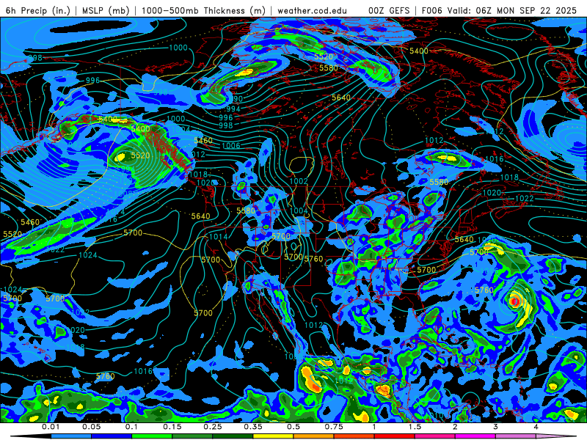Viewport: 587px width, 440px height.
Task: Click the 1006 isobar label
Action: (231, 146)
